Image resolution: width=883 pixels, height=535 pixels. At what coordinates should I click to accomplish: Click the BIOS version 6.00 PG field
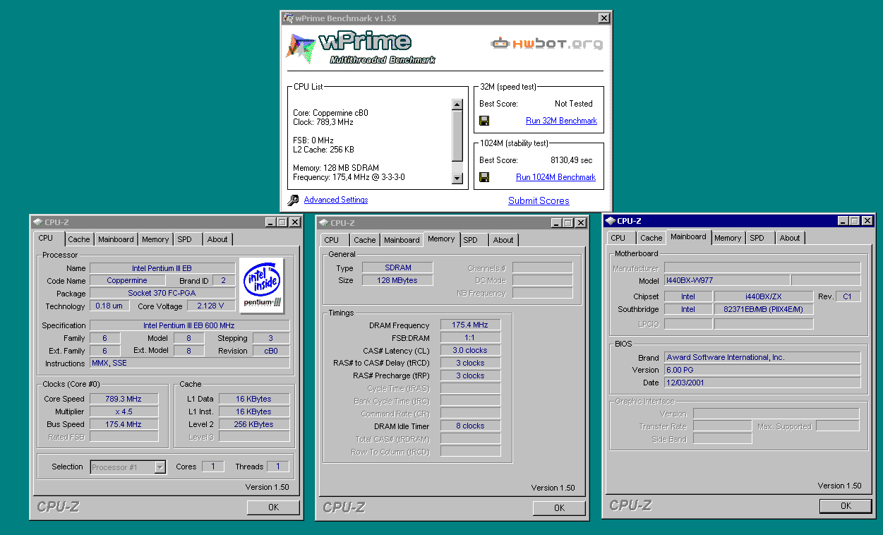pyautogui.click(x=762, y=371)
